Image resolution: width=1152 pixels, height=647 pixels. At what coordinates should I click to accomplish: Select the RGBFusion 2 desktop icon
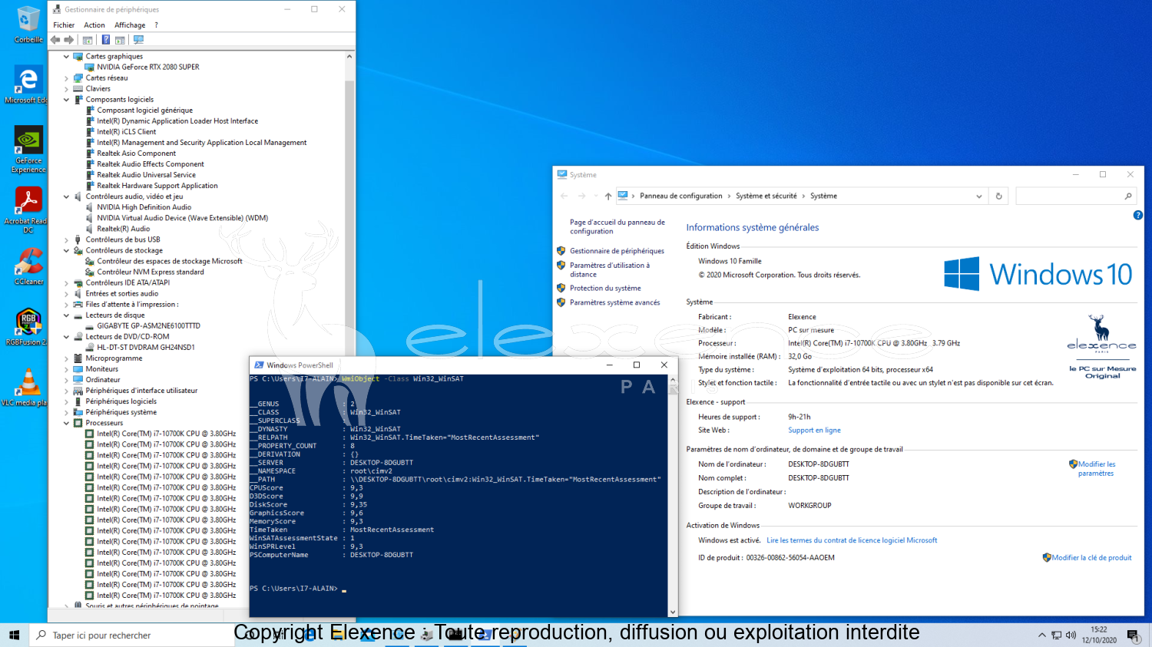pyautogui.click(x=27, y=327)
